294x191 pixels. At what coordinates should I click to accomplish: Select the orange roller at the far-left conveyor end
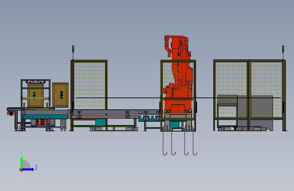[x=11, y=114]
